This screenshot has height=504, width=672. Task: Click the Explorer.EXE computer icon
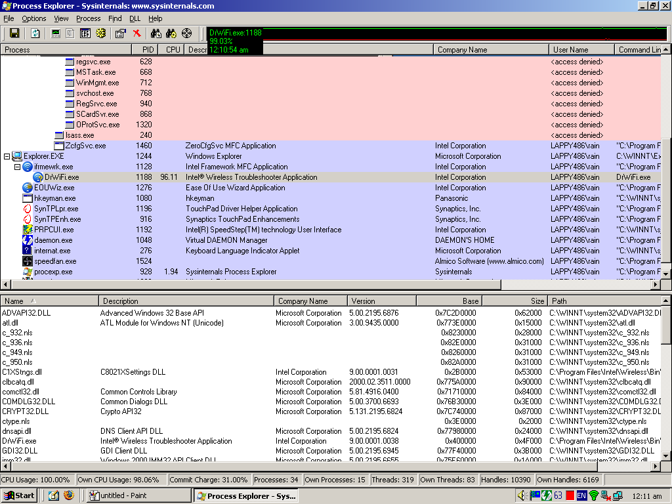pyautogui.click(x=17, y=156)
